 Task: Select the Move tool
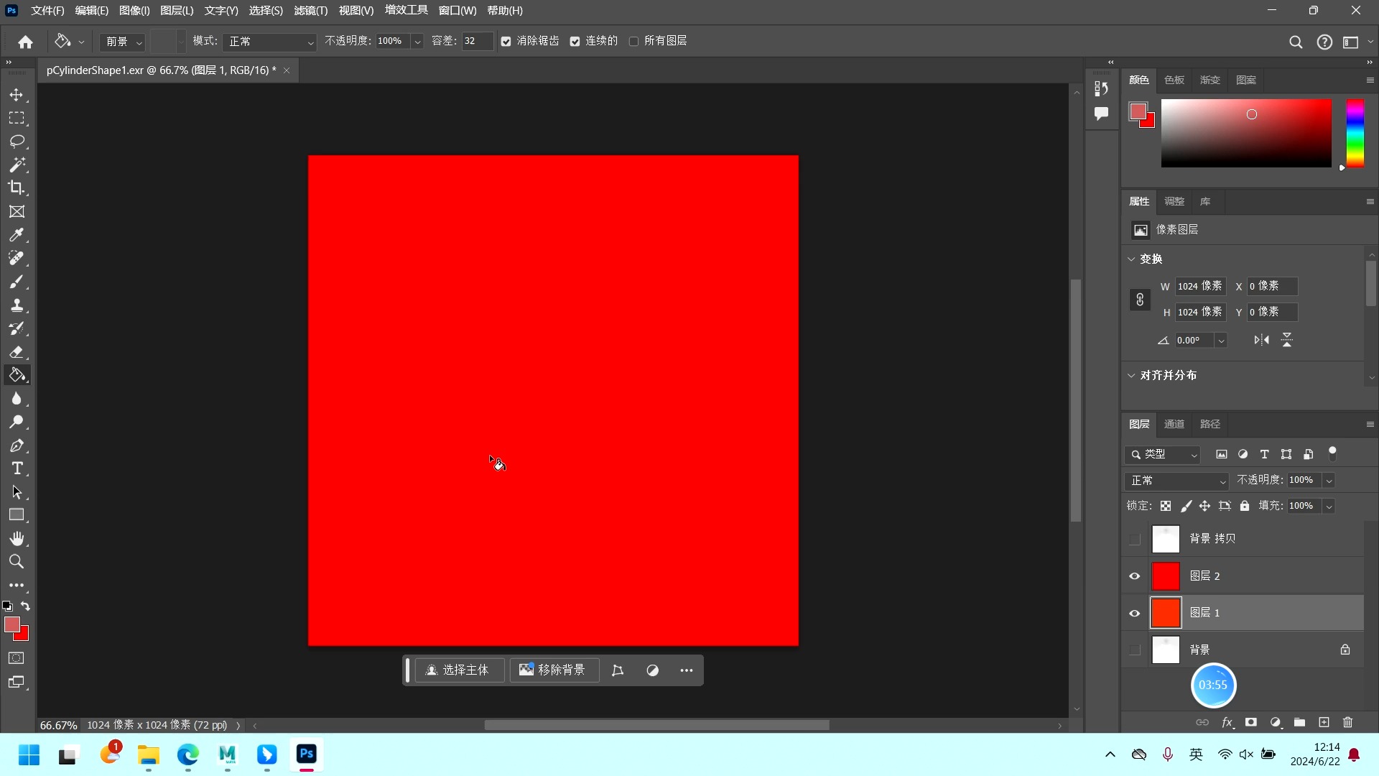(17, 95)
